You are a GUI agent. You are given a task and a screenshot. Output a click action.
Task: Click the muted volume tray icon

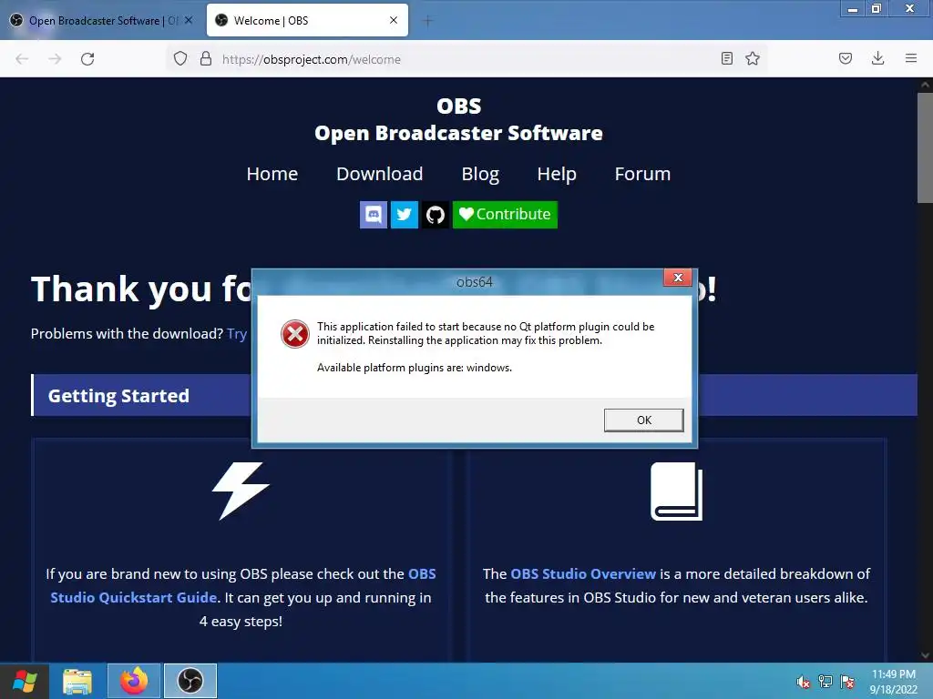(x=803, y=682)
